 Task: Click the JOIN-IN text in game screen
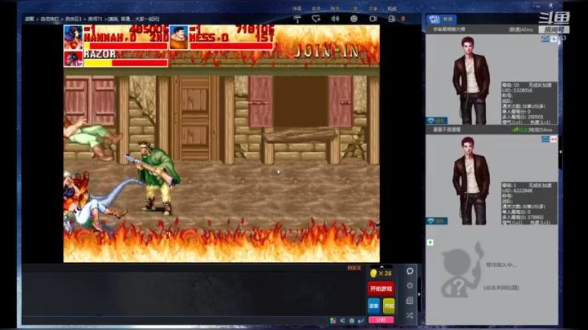[326, 51]
